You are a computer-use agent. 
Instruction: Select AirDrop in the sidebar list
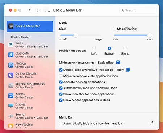tap(30, 65)
